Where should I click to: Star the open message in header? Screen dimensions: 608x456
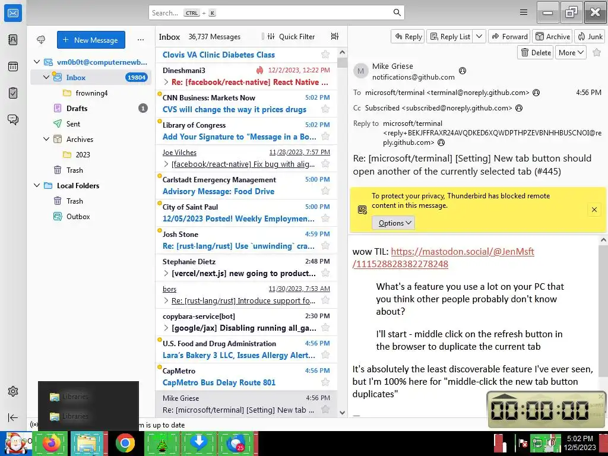click(597, 52)
